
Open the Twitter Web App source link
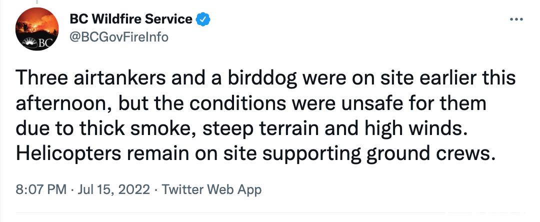pos(211,189)
